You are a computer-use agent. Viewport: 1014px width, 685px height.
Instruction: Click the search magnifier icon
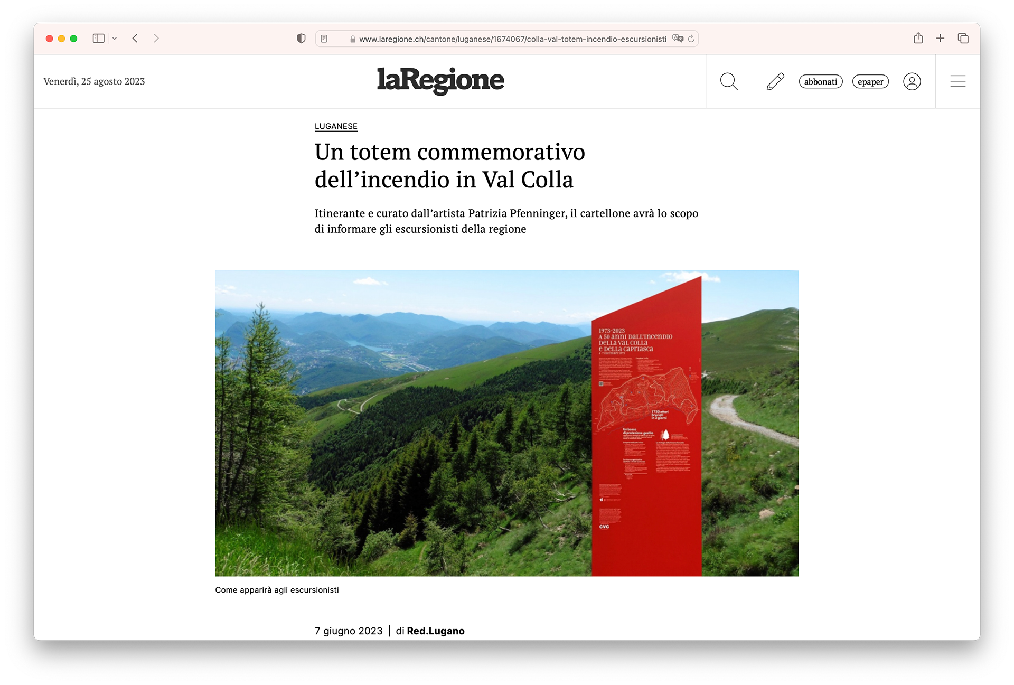coord(729,81)
